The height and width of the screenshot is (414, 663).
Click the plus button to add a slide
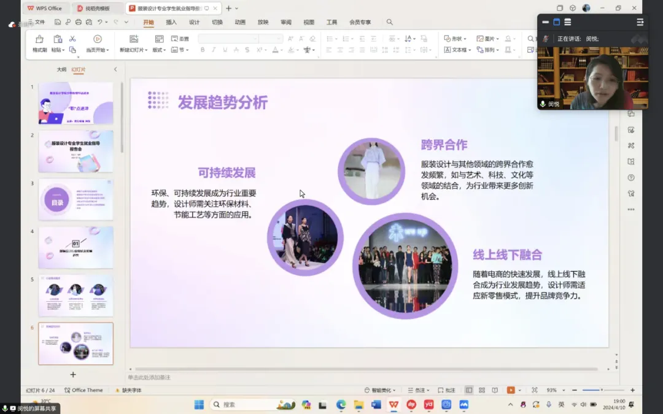click(73, 374)
